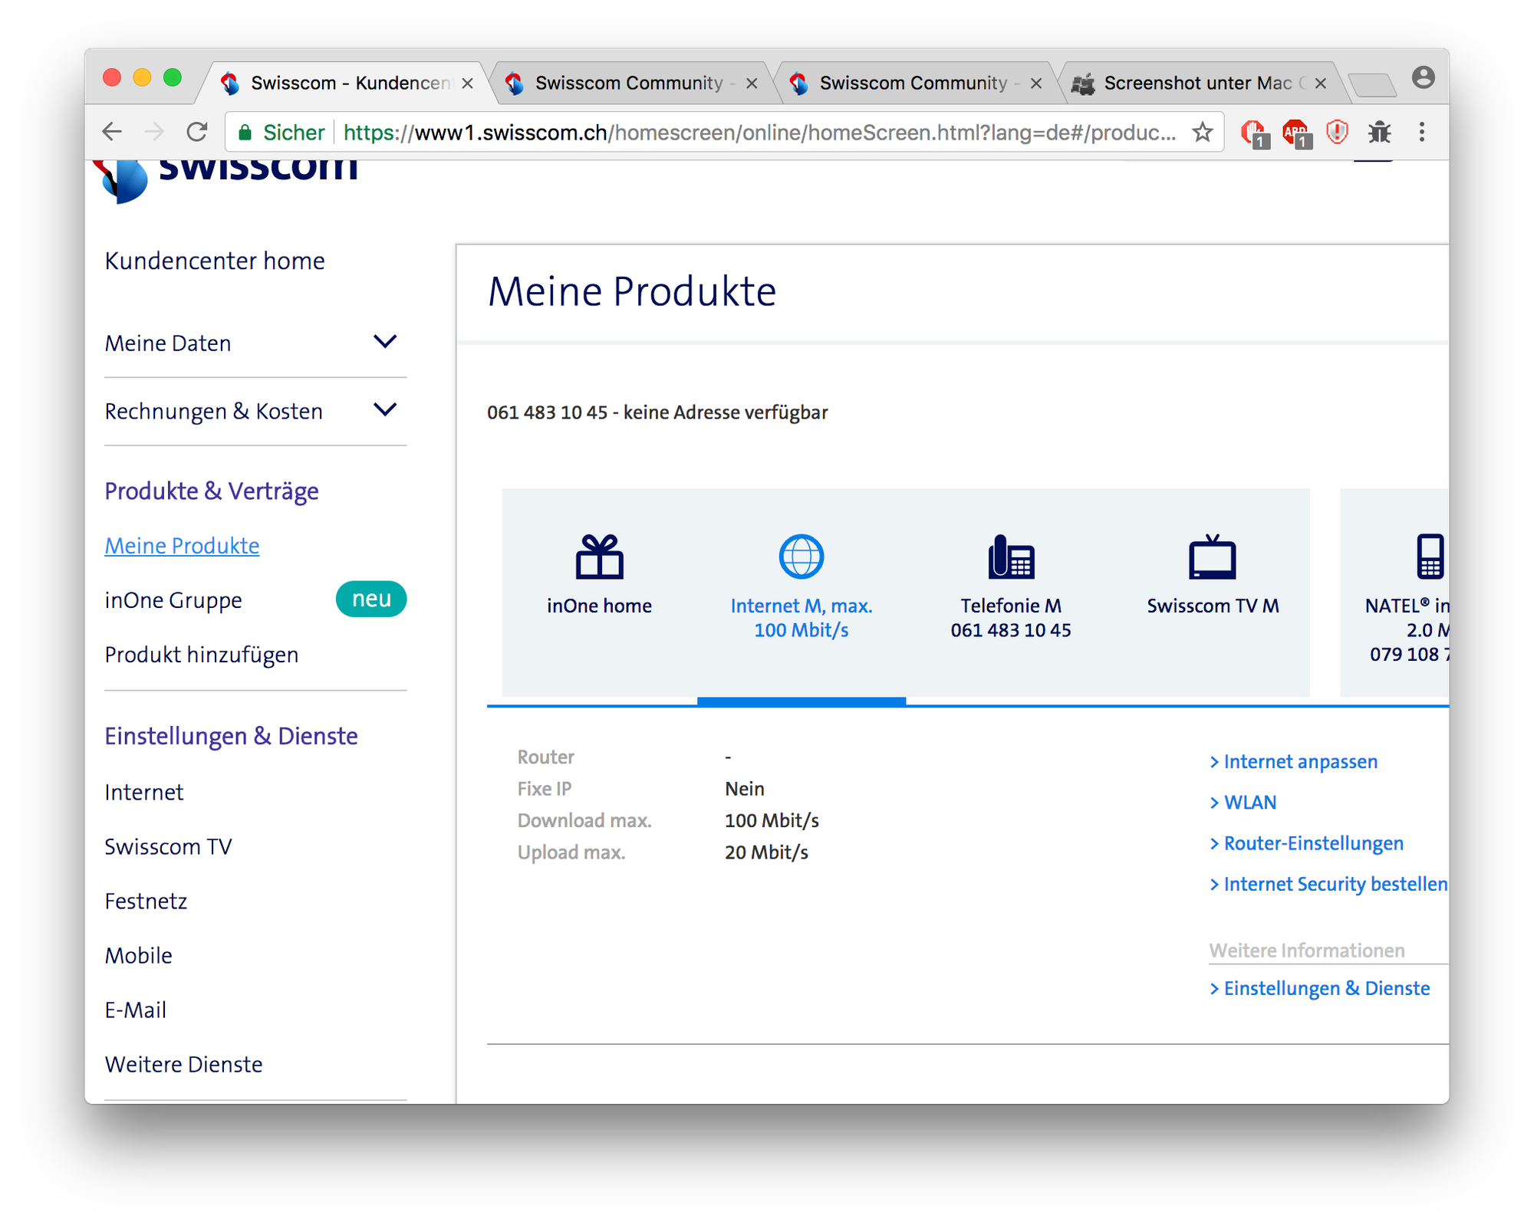Select the Internet M globe icon
Viewport: 1534px width, 1225px height.
(801, 557)
